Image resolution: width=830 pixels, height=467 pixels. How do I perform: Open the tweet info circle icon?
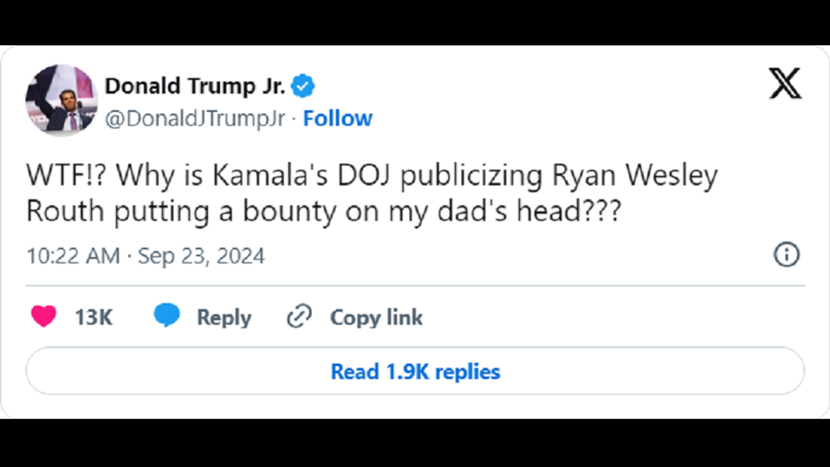click(787, 255)
